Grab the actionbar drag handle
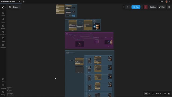Screen dimensions: 172x97 (x=124, y=7)
